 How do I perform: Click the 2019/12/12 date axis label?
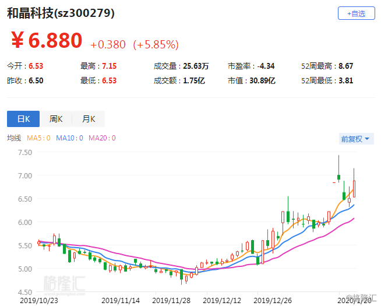[222, 301]
